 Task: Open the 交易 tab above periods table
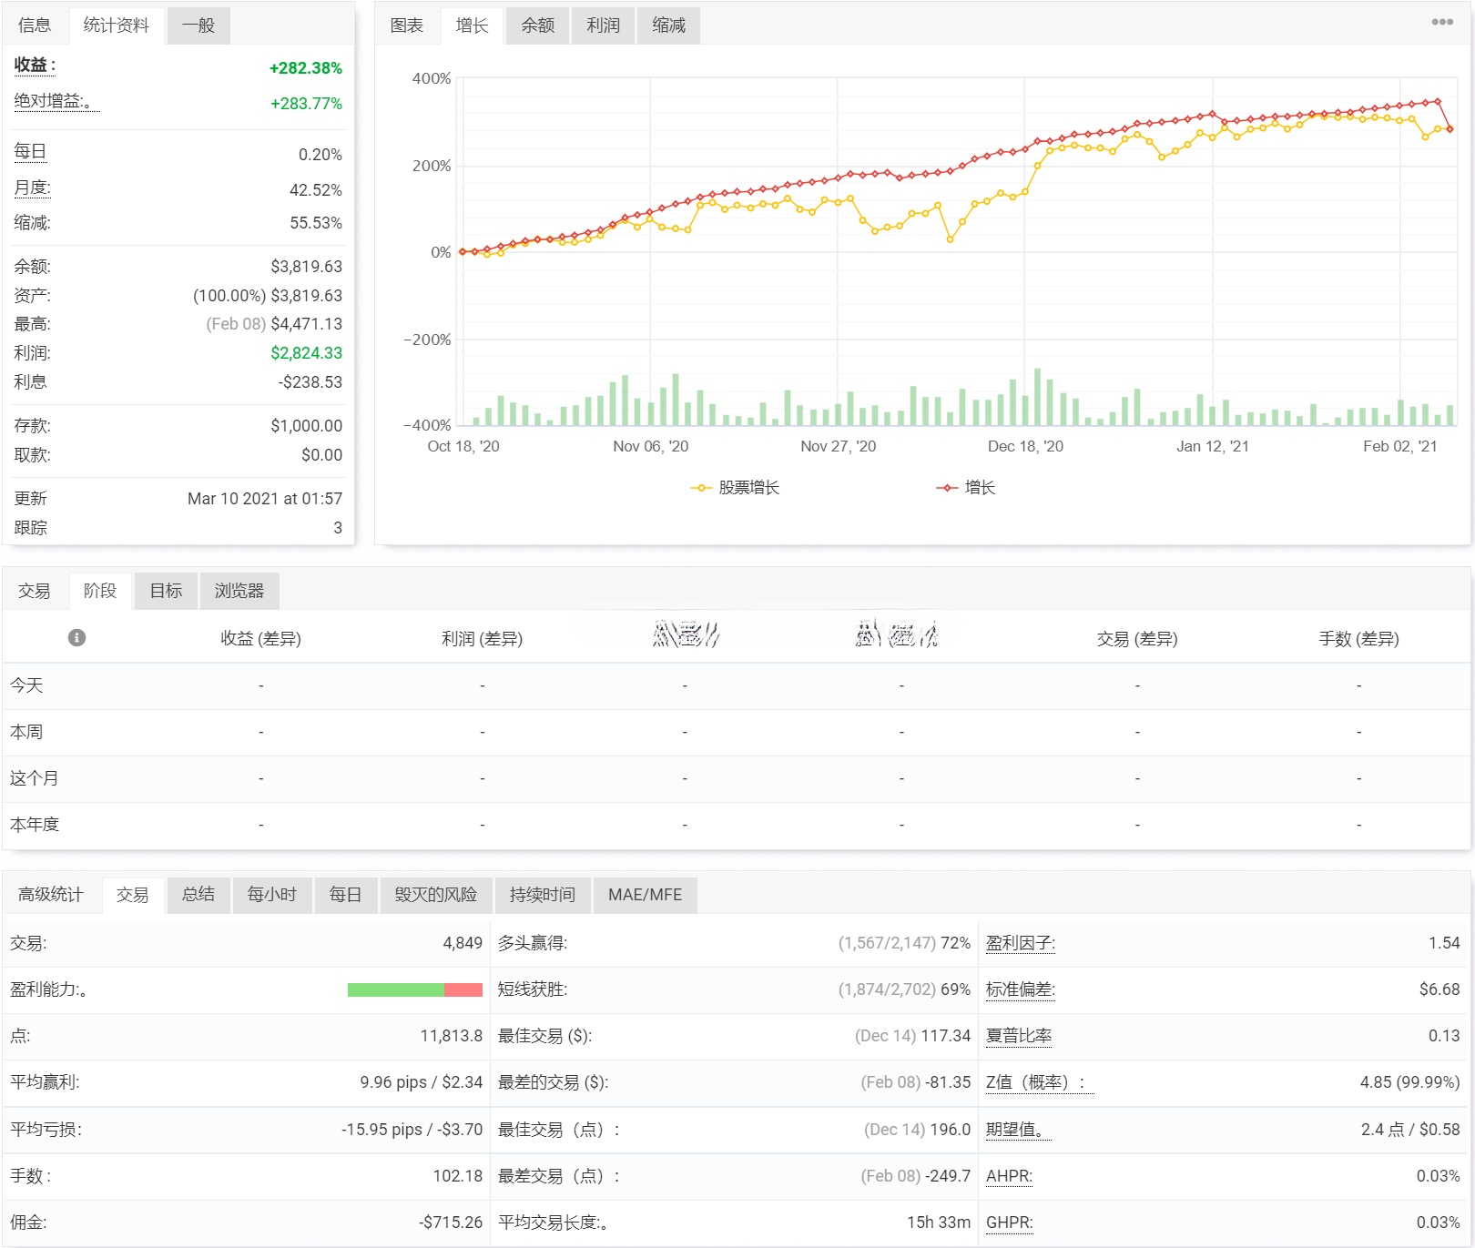tap(35, 591)
